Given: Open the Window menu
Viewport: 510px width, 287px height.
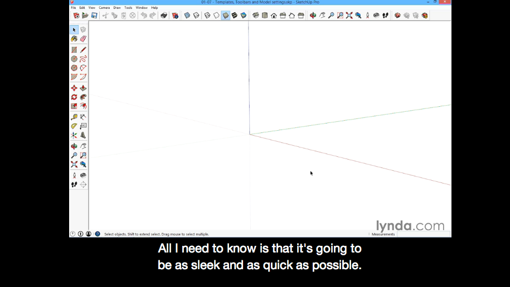Looking at the screenshot, I should click(x=142, y=7).
